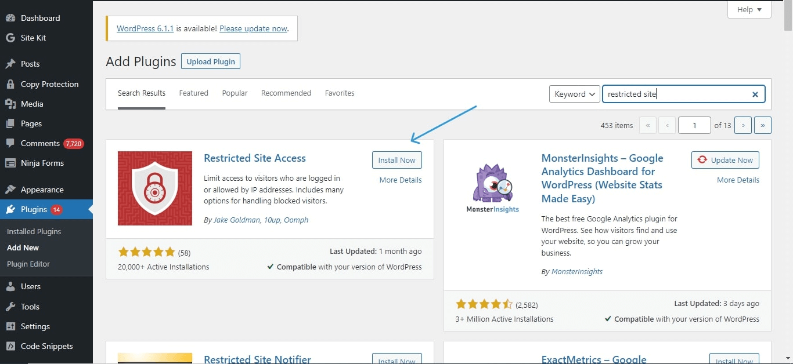Screen dimensions: 793x364
Task: Switch to Search Results tab
Action: [142, 93]
